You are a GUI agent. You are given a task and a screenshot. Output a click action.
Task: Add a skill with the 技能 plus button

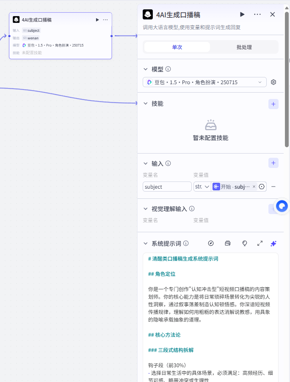pos(273,104)
